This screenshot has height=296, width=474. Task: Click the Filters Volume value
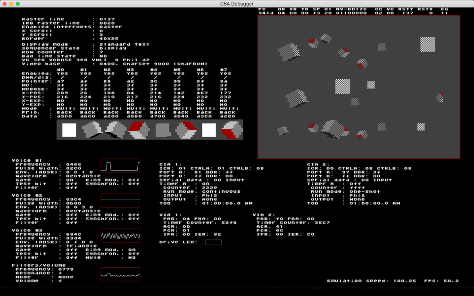(x=60, y=281)
